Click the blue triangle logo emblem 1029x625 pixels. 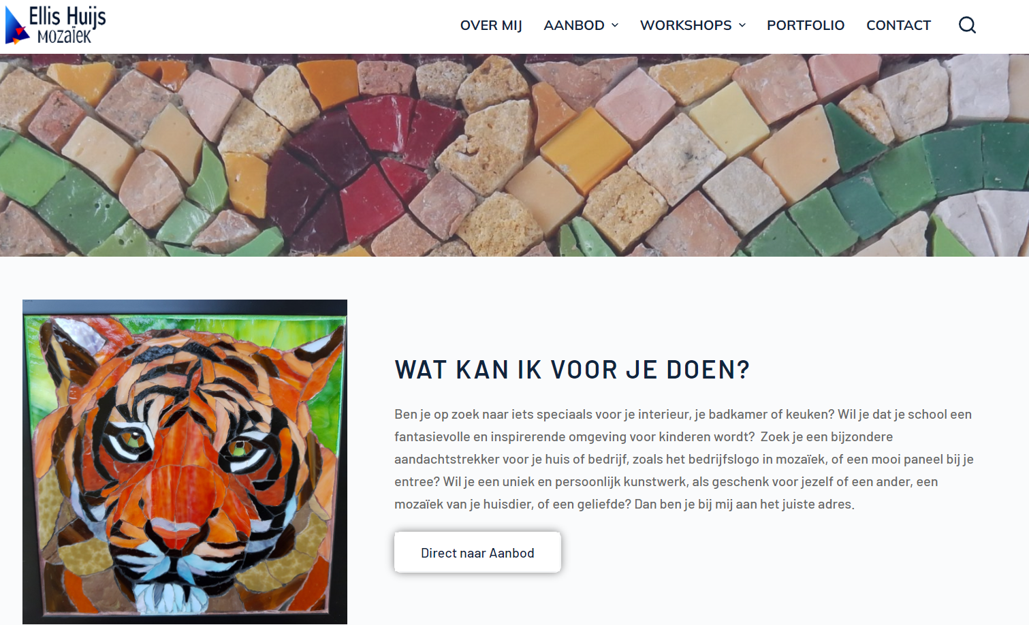(x=16, y=27)
